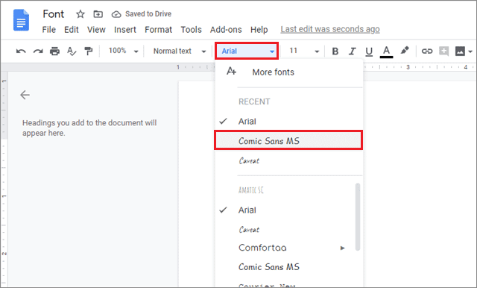Screen dimensions: 477x288
Task: Open the text color picker
Action: click(386, 51)
